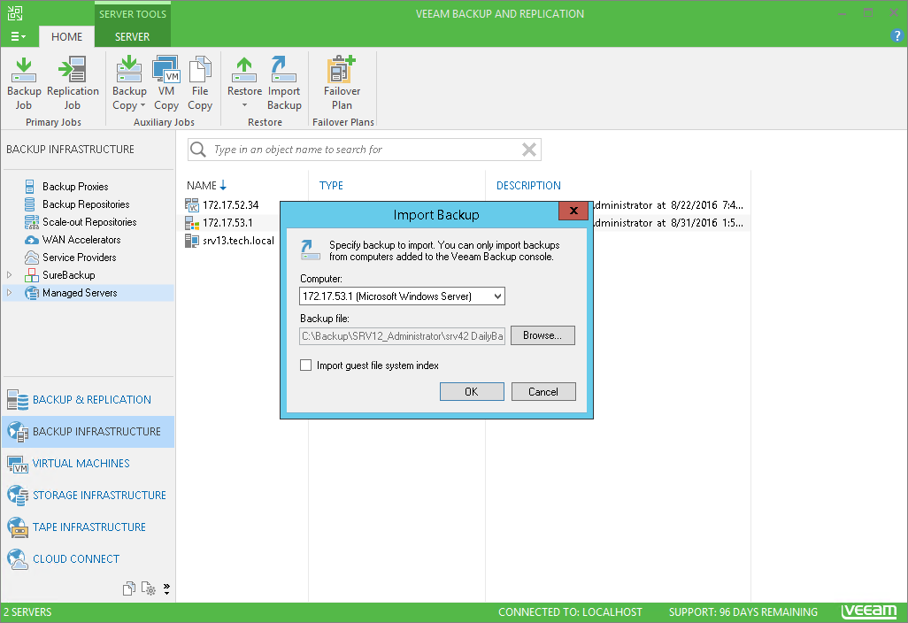Open the Cloud Connect view
The width and height of the screenshot is (908, 623).
(x=88, y=558)
